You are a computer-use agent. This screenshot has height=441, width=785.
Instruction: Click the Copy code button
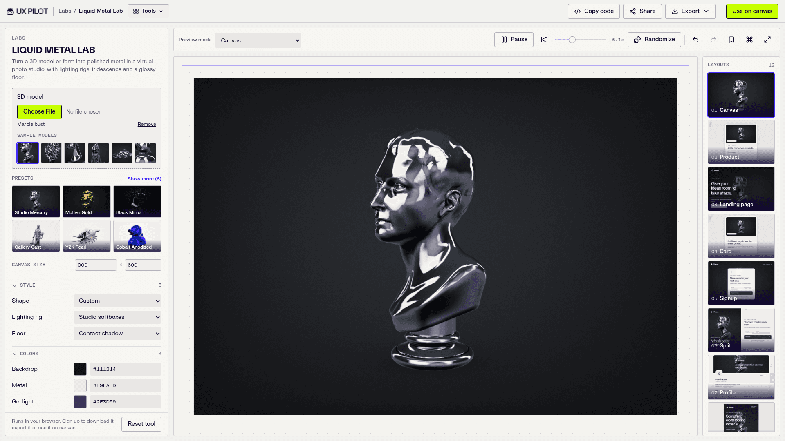pos(594,11)
